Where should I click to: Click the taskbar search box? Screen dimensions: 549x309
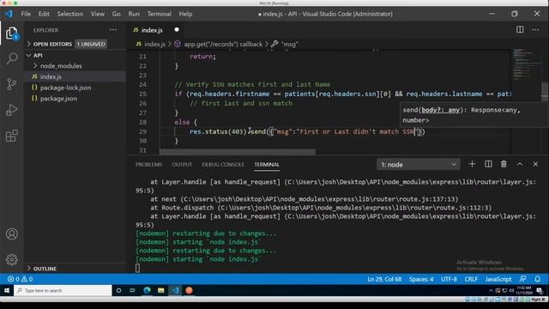63,290
